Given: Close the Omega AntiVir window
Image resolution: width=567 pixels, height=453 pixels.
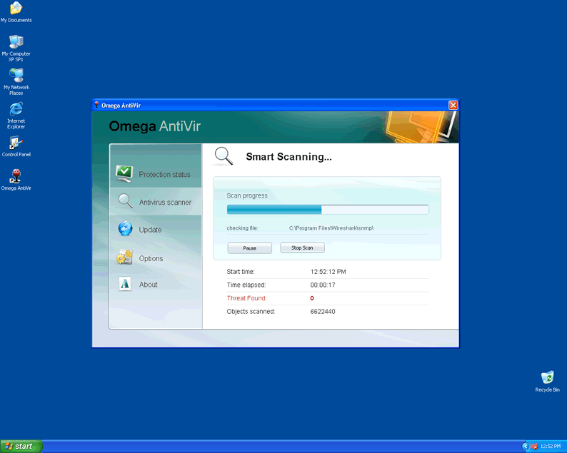Looking at the screenshot, I should (x=453, y=105).
